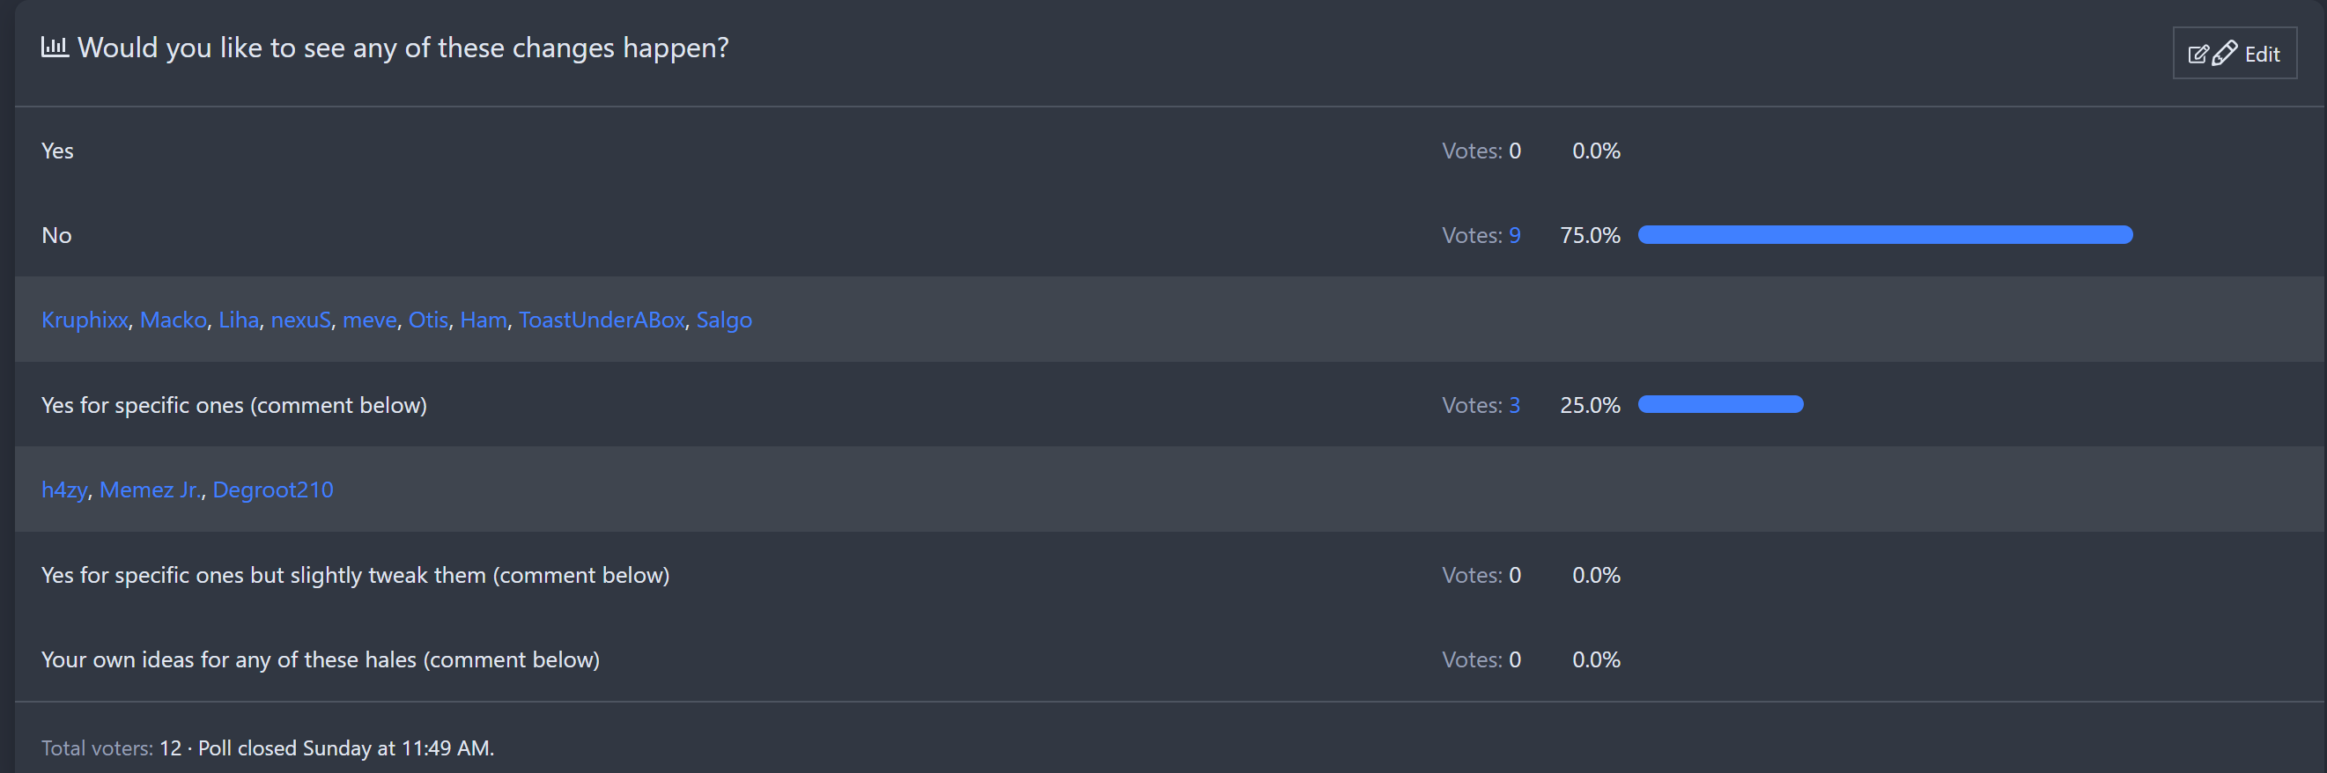Visit Memez Jr.'s profile

point(151,490)
